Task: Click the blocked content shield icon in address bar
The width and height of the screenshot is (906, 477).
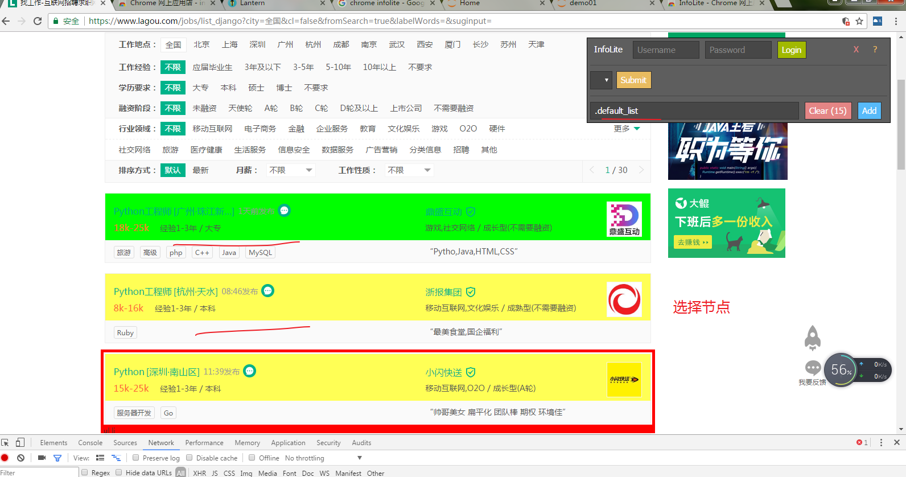Action: (846, 21)
